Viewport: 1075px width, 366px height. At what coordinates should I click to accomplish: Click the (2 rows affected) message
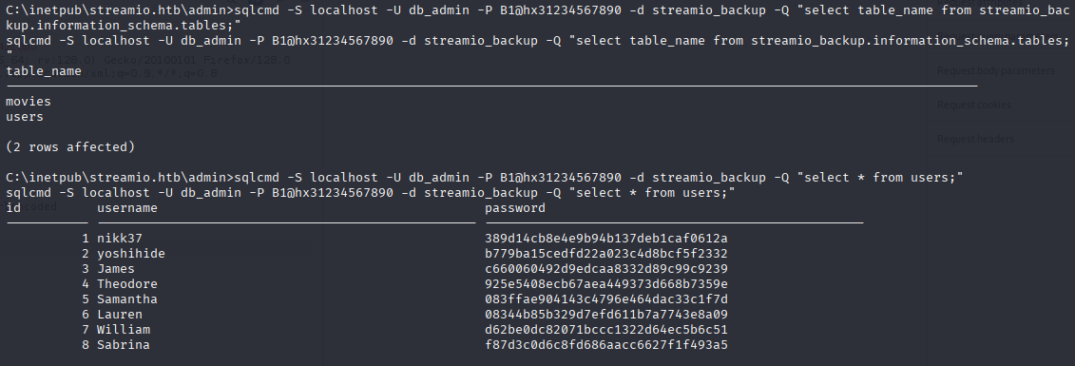(x=70, y=146)
